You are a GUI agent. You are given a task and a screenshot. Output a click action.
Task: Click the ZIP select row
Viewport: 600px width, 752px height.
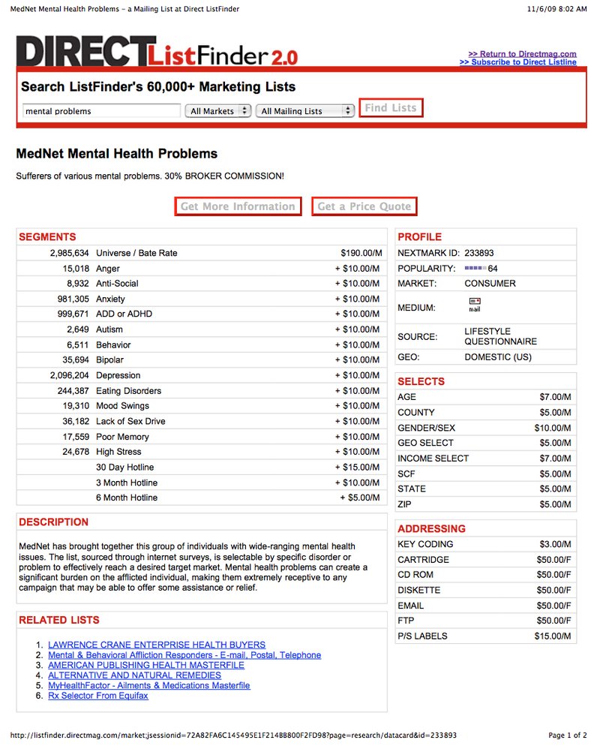[485, 504]
